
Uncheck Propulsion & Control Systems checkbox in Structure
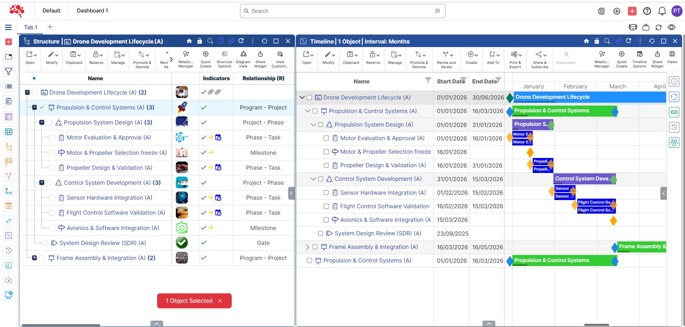coord(42,107)
